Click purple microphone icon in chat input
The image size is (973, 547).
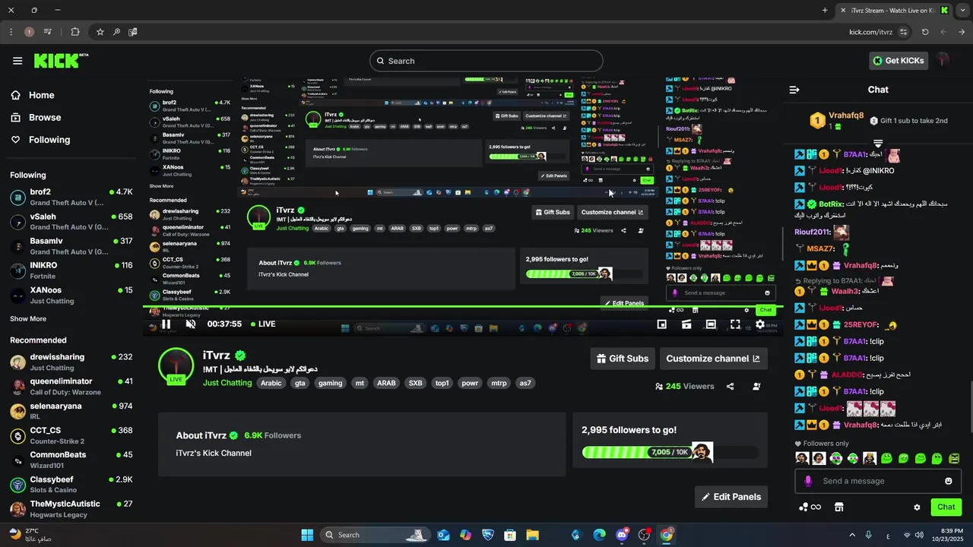[808, 481]
